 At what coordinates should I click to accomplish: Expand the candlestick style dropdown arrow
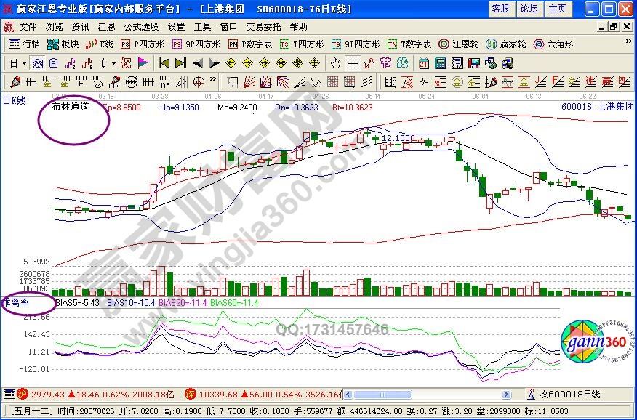coord(113,63)
